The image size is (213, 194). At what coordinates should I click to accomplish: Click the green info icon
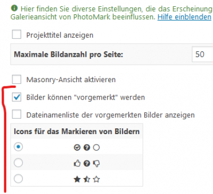14,8
